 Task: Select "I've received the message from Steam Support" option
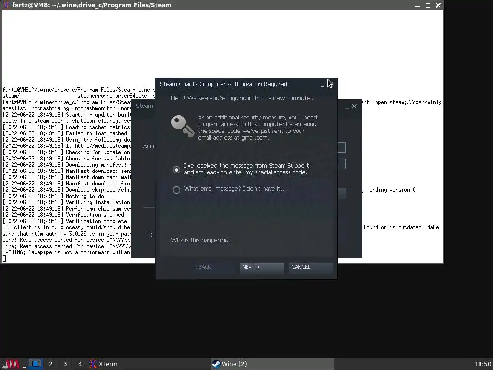pyautogui.click(x=176, y=170)
